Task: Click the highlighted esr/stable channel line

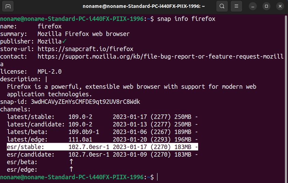Action: [x=102, y=147]
